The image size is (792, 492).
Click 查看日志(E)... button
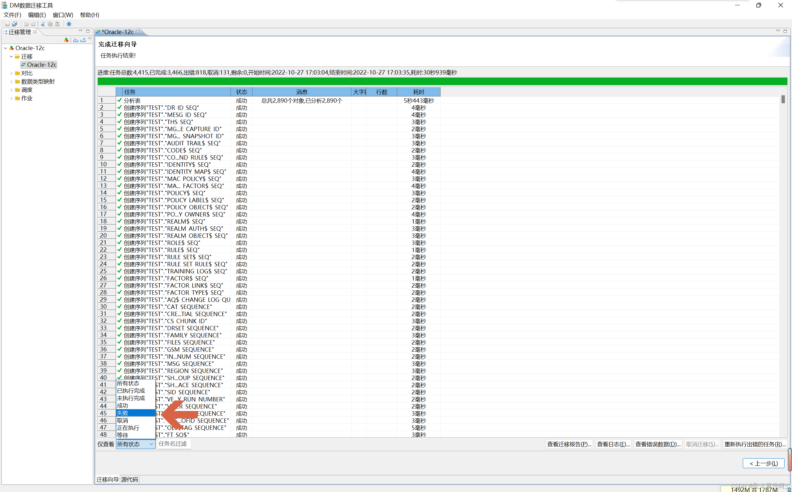pos(613,444)
